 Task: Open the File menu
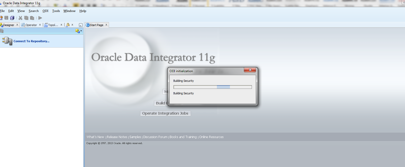pyautogui.click(x=2, y=11)
